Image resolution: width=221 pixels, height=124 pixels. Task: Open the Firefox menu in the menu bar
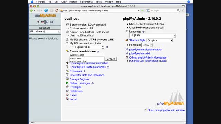[40, 2]
